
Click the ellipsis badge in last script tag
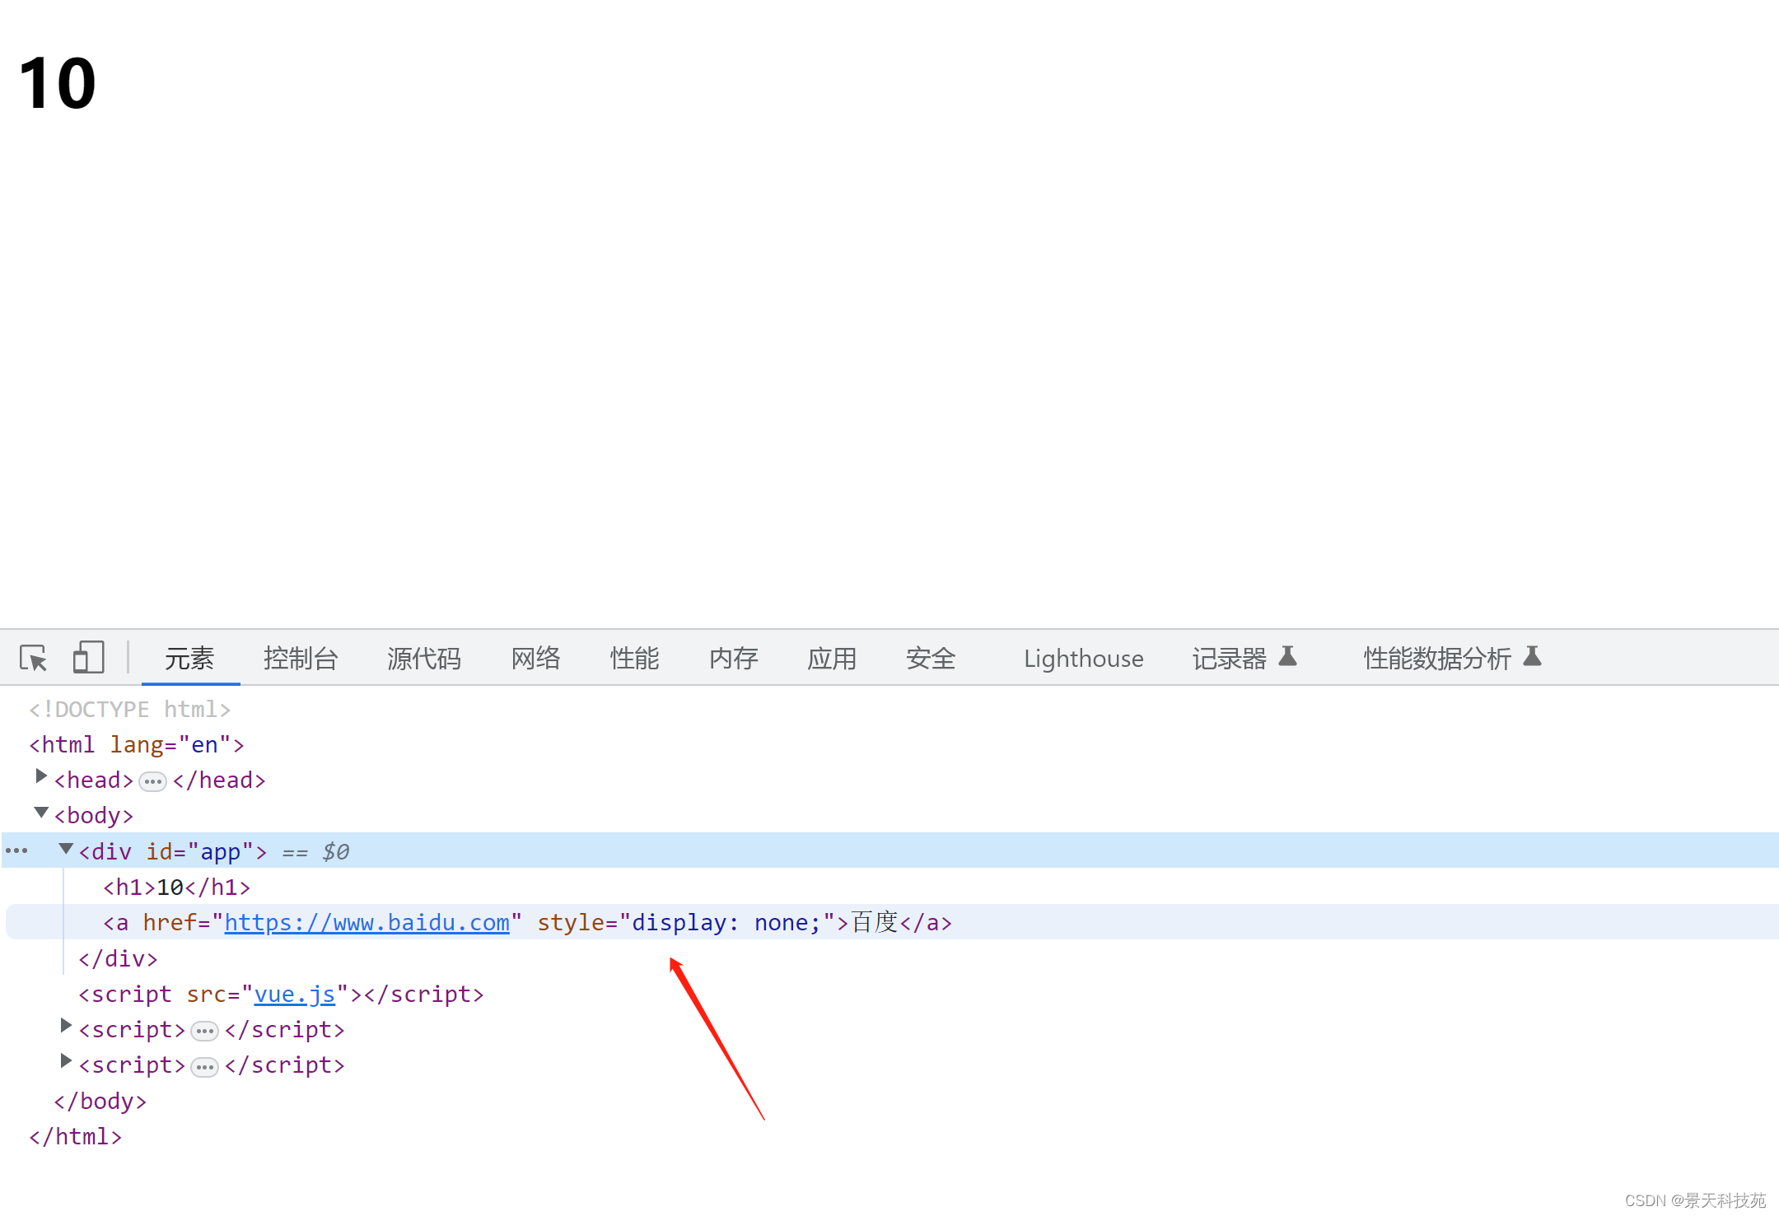point(204,1067)
